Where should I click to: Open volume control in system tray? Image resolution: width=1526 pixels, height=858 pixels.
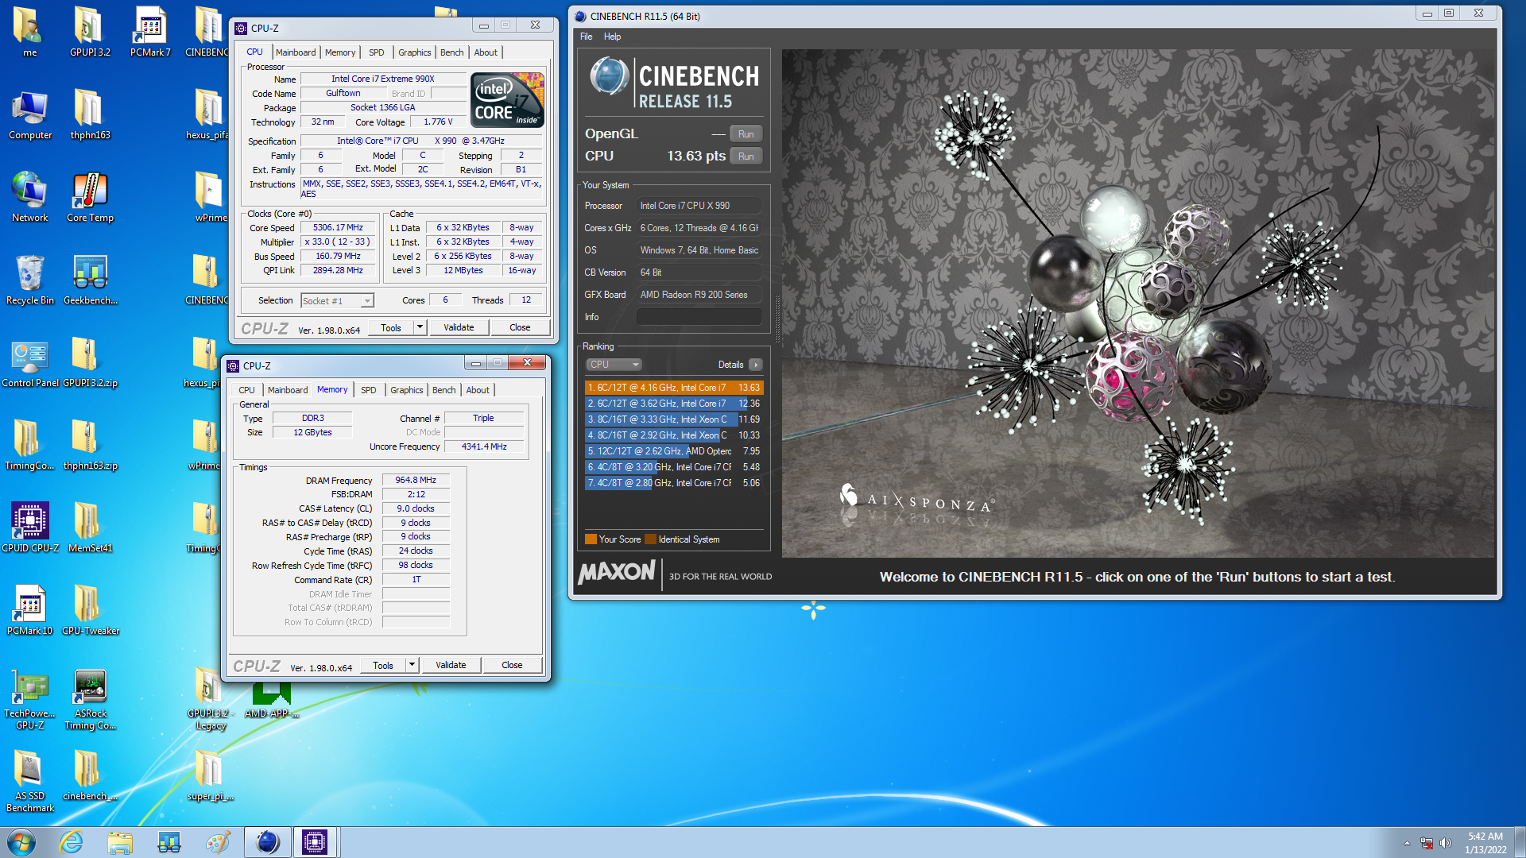click(1445, 843)
